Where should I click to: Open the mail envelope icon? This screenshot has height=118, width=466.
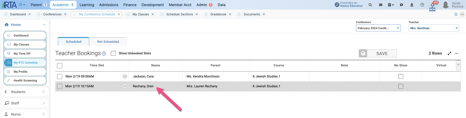pos(381,5)
